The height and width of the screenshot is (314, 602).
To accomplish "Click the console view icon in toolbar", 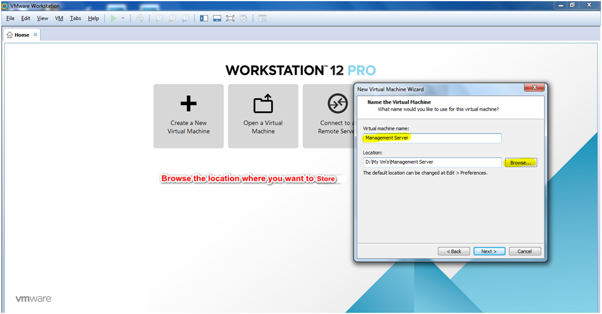I will [262, 18].
